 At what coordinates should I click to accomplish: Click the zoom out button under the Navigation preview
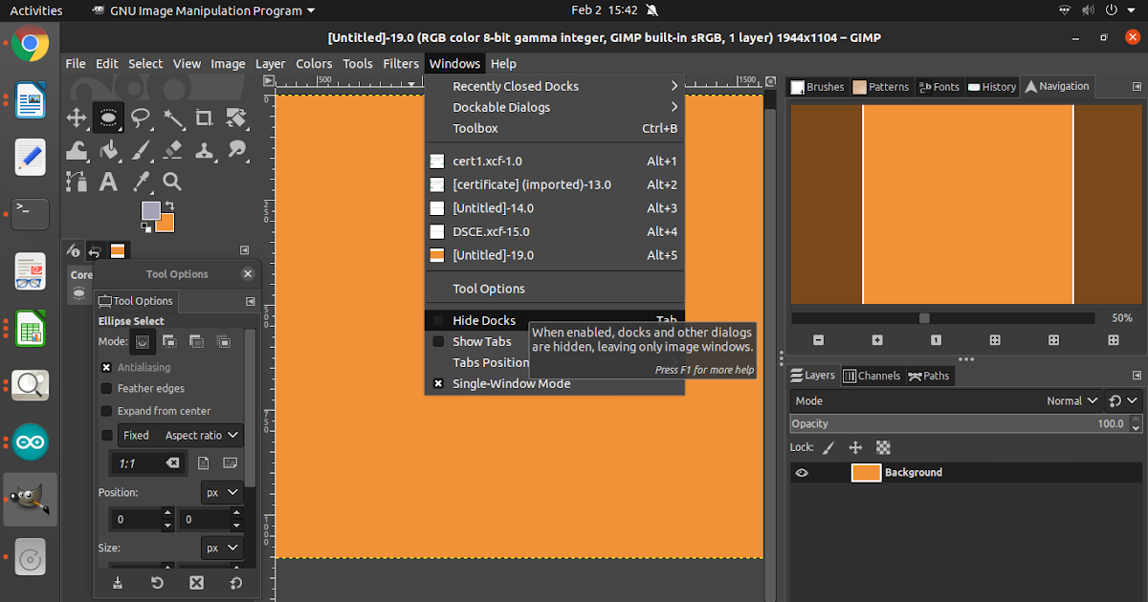818,340
